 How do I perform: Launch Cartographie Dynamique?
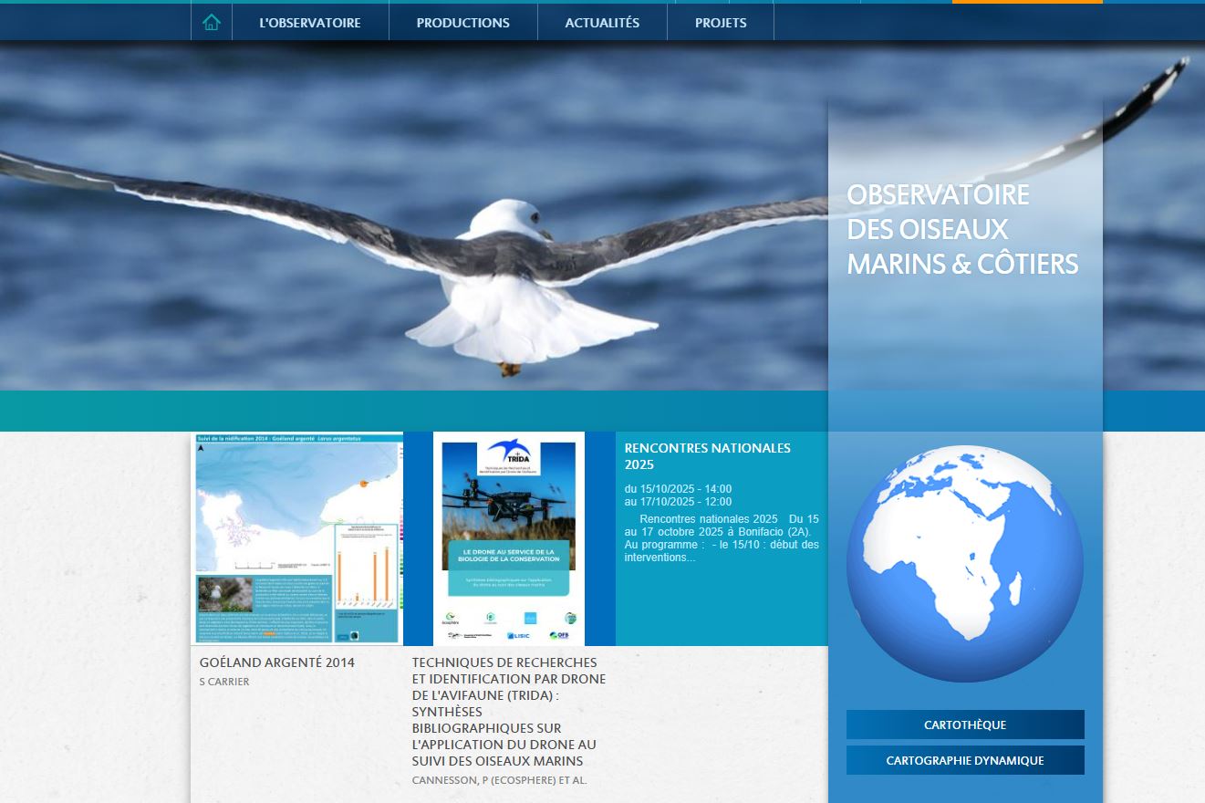(964, 760)
